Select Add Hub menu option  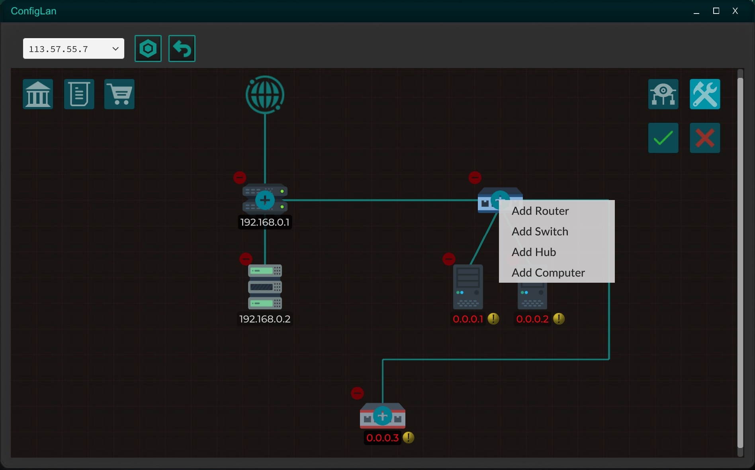click(x=534, y=252)
